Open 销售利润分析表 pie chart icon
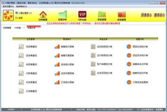Viewport: 167px width, 112px height. 129,73
